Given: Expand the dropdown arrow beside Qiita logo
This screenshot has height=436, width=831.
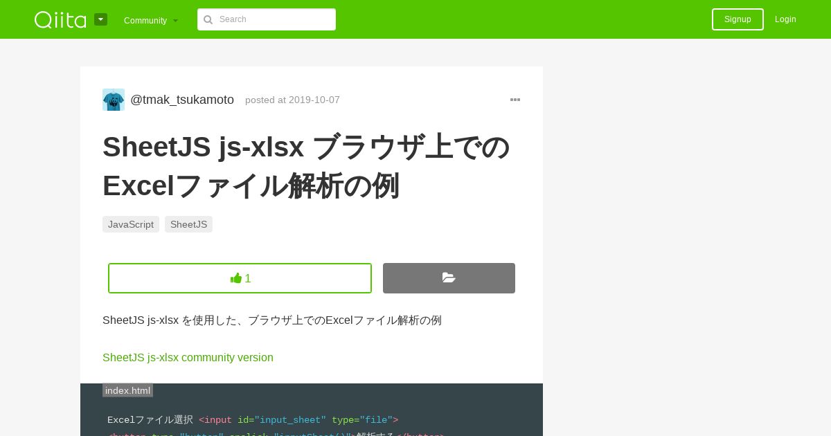Looking at the screenshot, I should [100, 19].
